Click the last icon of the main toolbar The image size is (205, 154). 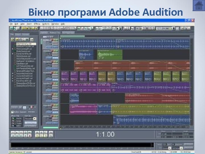pos(189,28)
